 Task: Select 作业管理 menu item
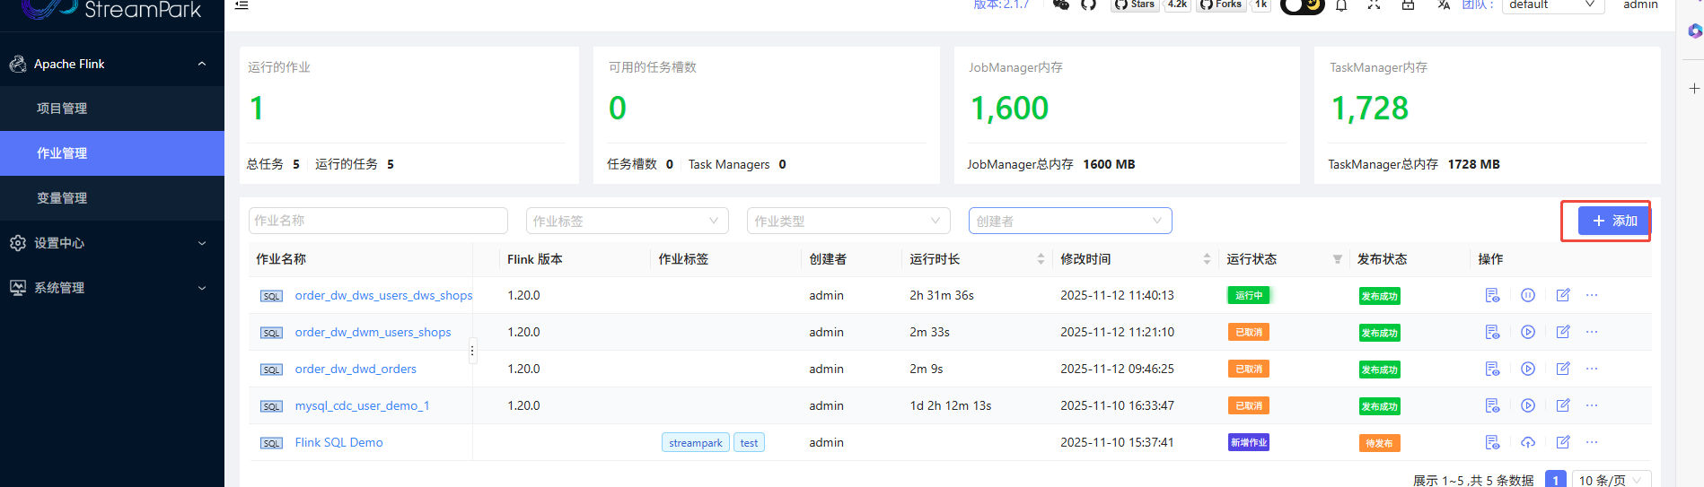112,153
